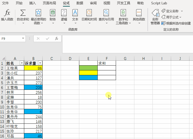The height and width of the screenshot is (139, 193).
Task: Click the formula bar cancel X icon
Action: tap(38, 39)
